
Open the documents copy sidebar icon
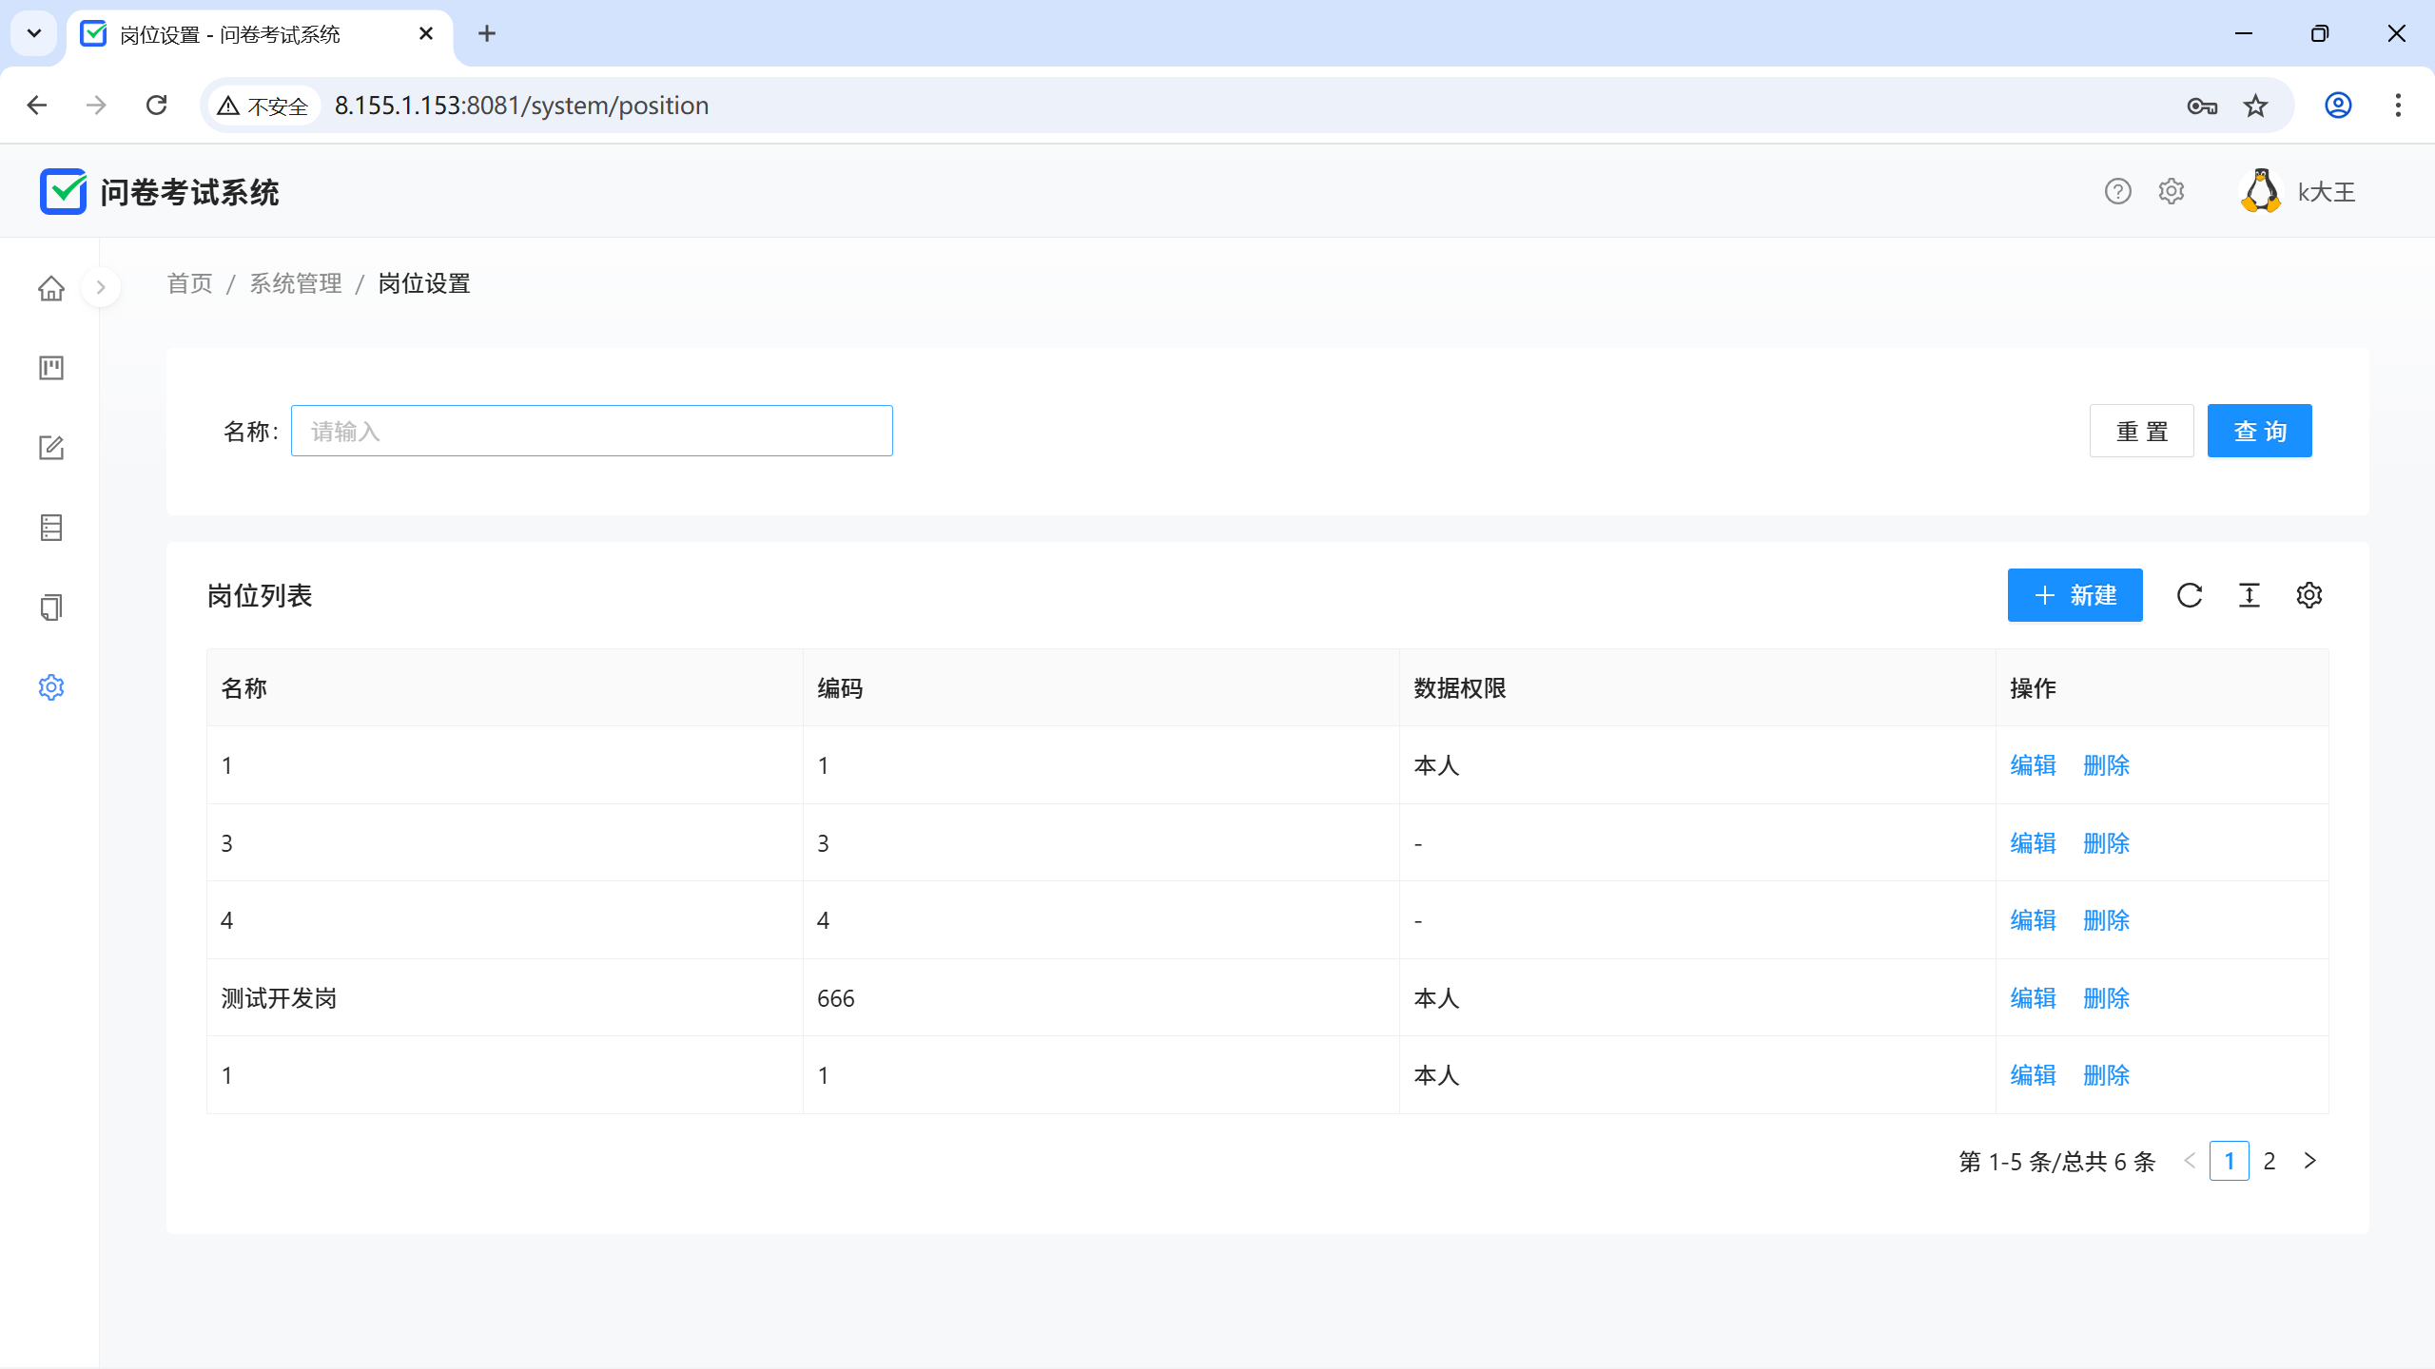51,607
